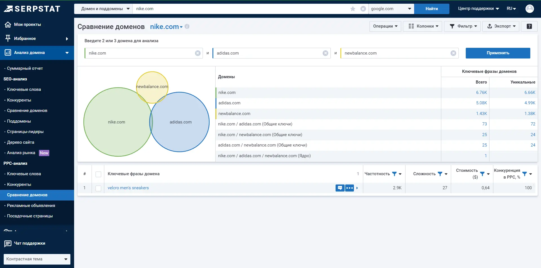
Task: Open the user profile avatar
Action: (529, 9)
